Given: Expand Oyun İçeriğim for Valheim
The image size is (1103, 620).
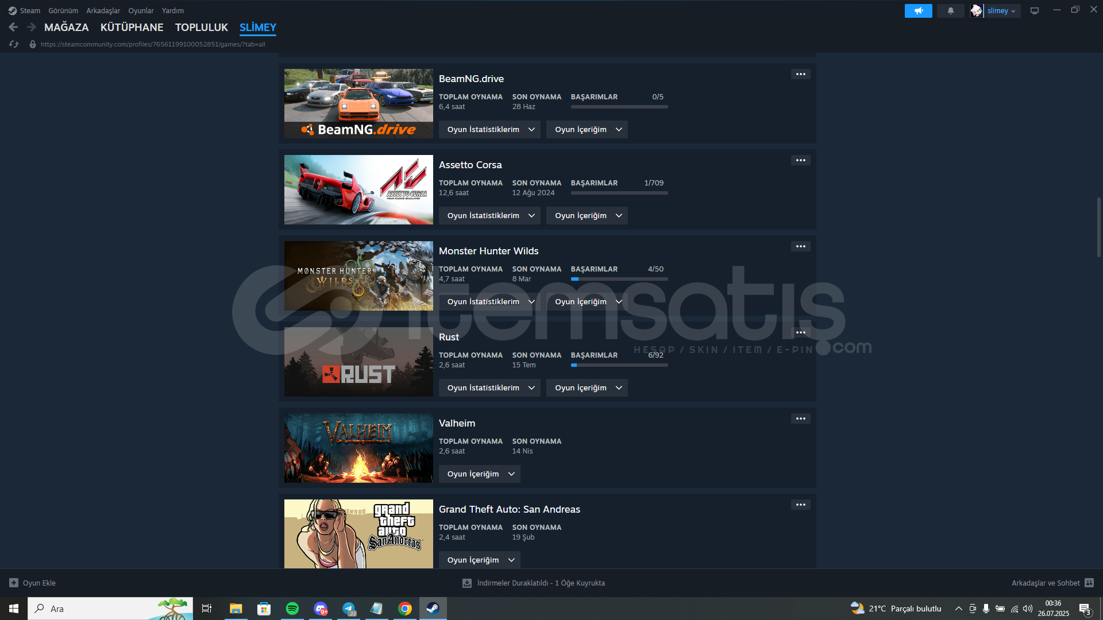Looking at the screenshot, I should point(479,474).
